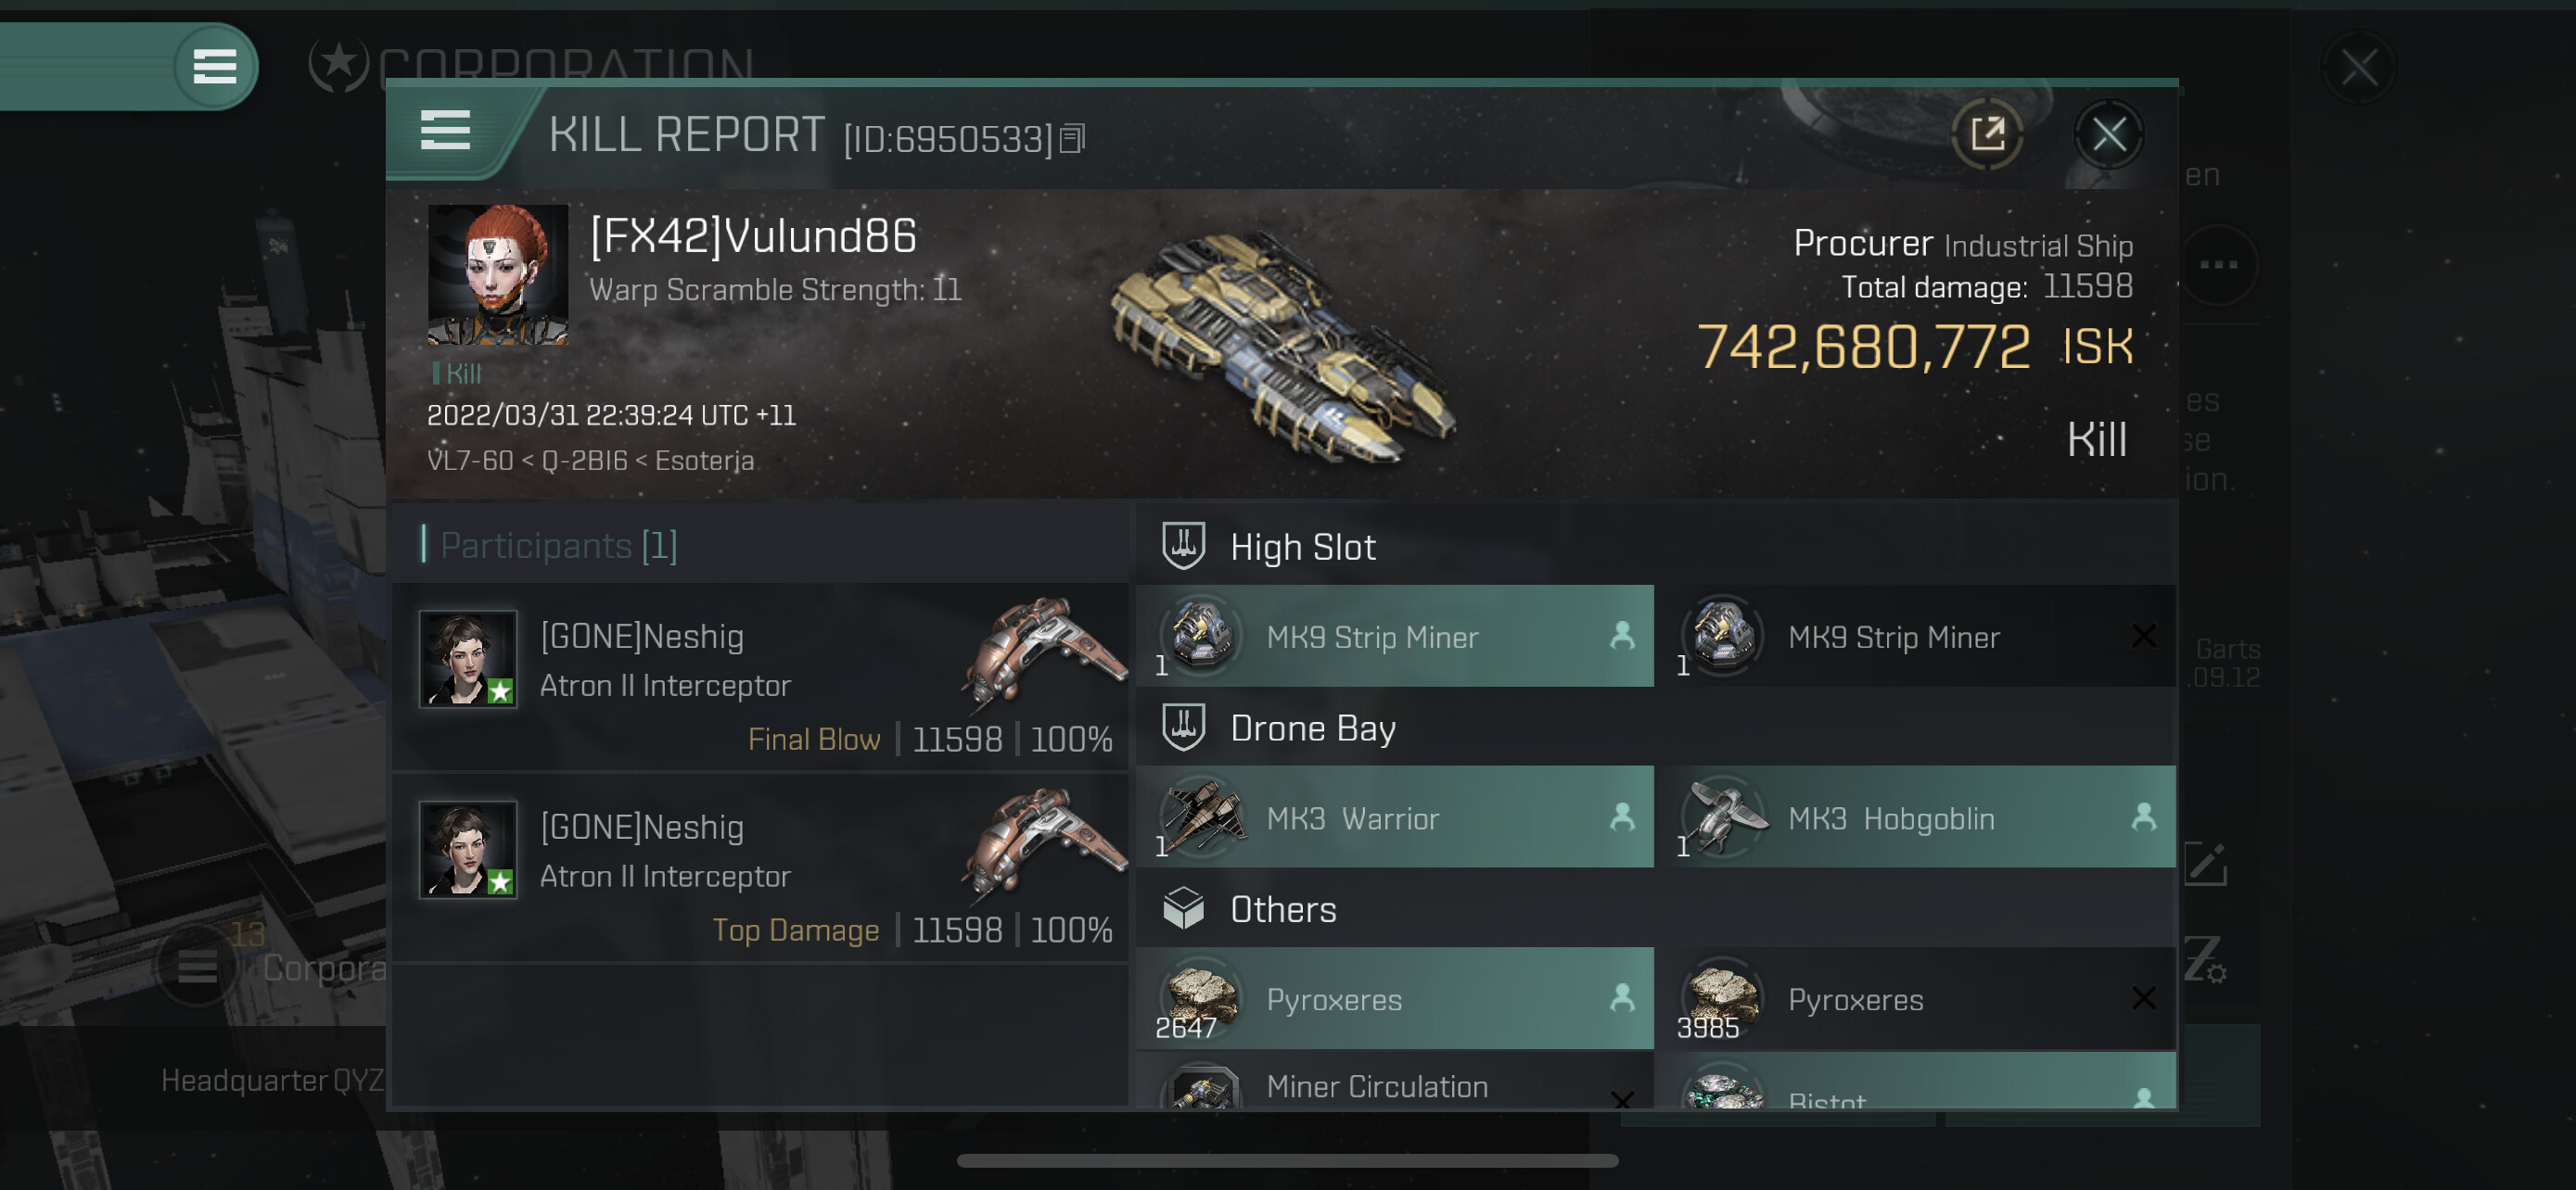
Task: Click the High Slot section icon
Action: pos(1183,547)
